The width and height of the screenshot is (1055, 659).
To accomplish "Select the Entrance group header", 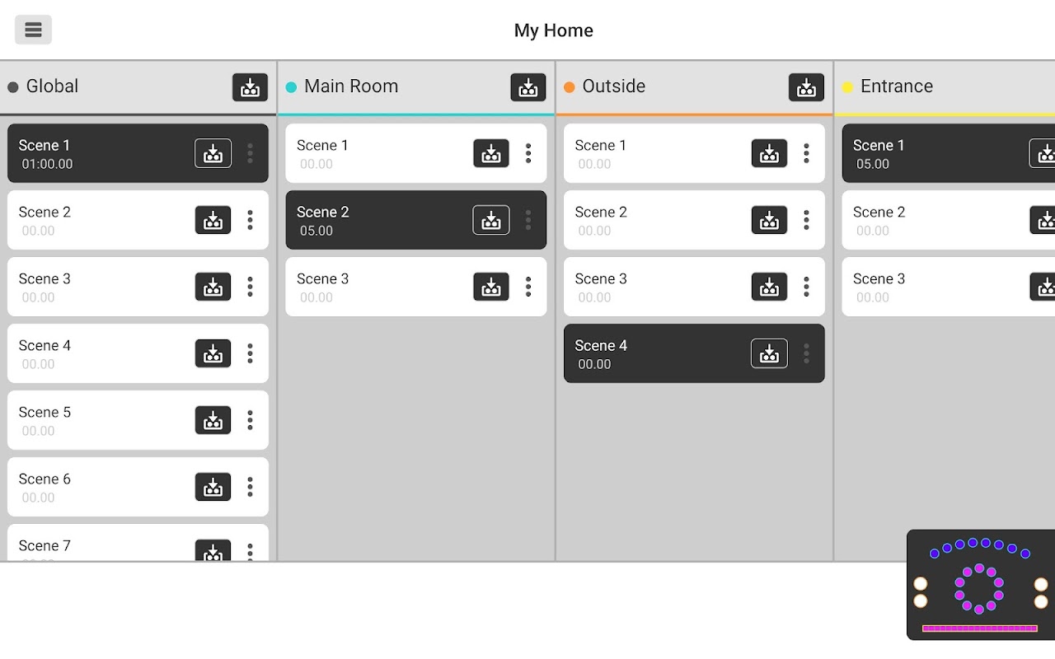I will [945, 87].
